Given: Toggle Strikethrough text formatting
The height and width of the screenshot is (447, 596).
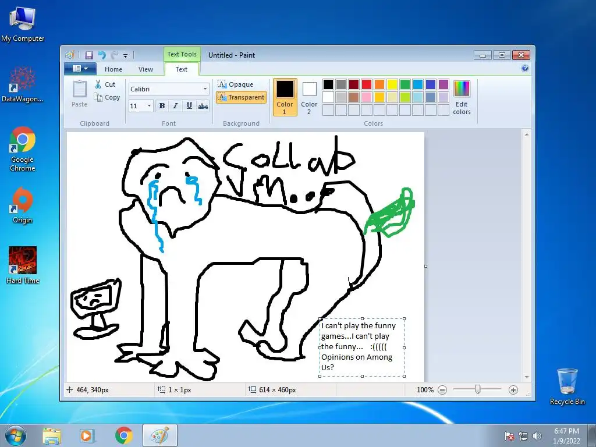Looking at the screenshot, I should tap(203, 106).
